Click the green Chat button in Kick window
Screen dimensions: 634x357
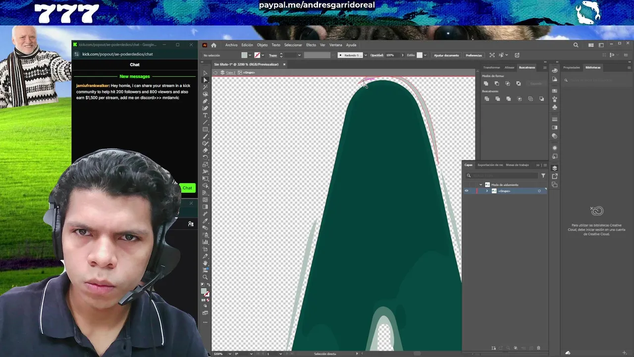click(x=187, y=188)
